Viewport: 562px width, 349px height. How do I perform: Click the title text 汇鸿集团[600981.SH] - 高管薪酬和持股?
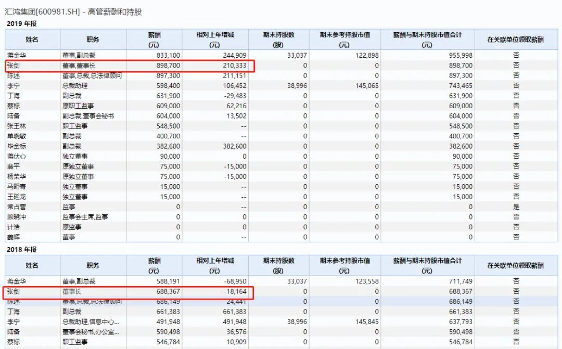point(73,12)
